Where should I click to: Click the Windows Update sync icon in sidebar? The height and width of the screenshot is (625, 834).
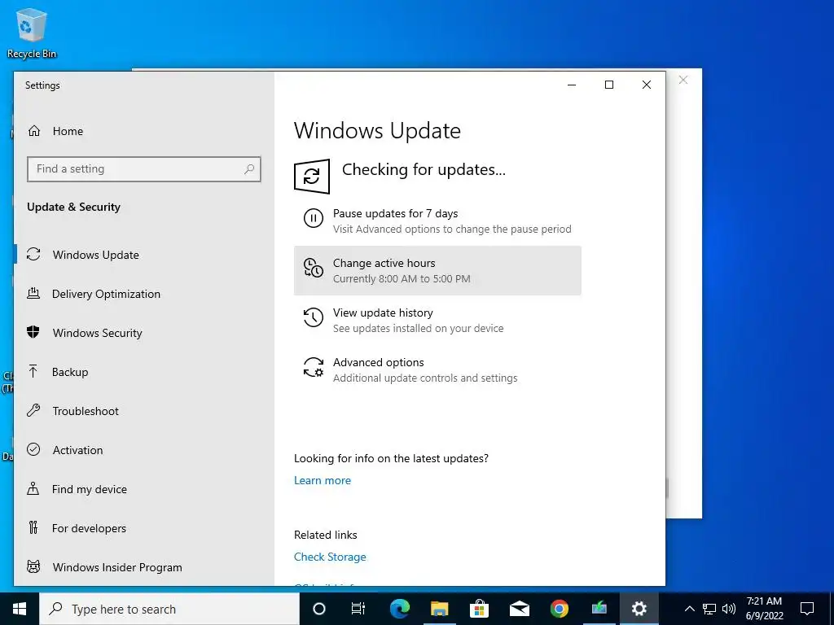33,255
